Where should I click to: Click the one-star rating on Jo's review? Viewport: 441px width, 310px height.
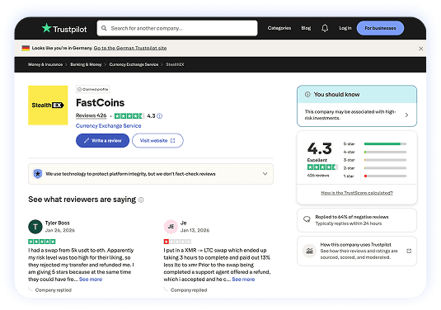[x=177, y=242]
